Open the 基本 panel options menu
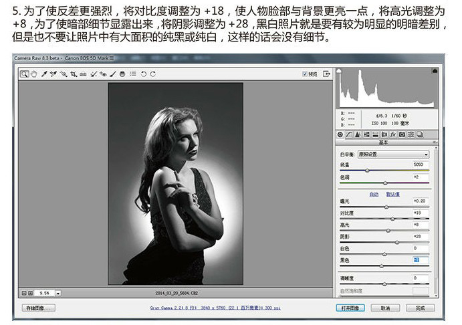462x325 pixels. (x=435, y=142)
